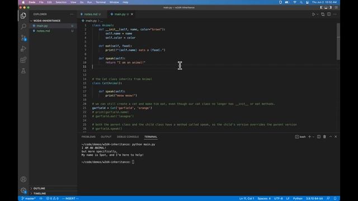Collapse the W2D4-INHERITANCE folder section
Screen dimensions: 358x201
click(x=47, y=21)
